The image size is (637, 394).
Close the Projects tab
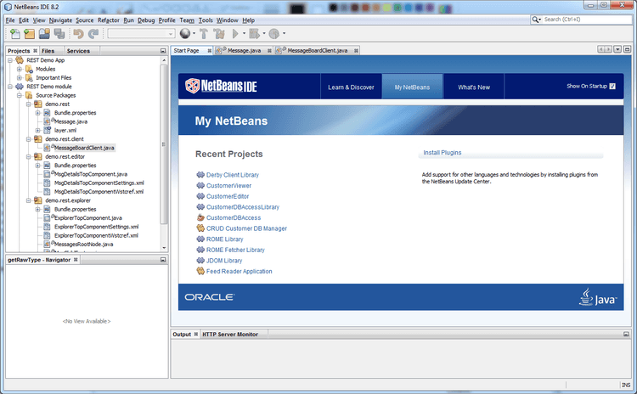click(36, 51)
